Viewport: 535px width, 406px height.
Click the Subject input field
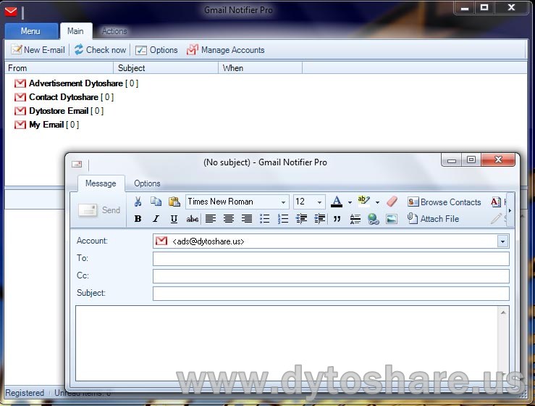point(331,294)
